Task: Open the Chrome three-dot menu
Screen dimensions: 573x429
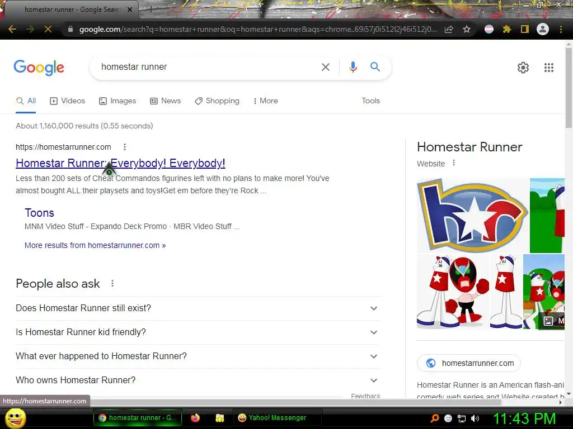Action: 561,29
